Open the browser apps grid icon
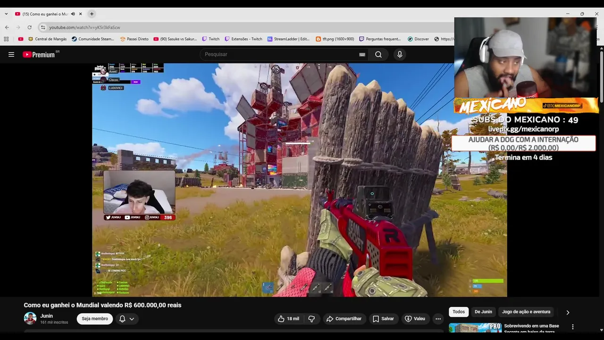Screen dimensions: 604x340 tap(6, 39)
